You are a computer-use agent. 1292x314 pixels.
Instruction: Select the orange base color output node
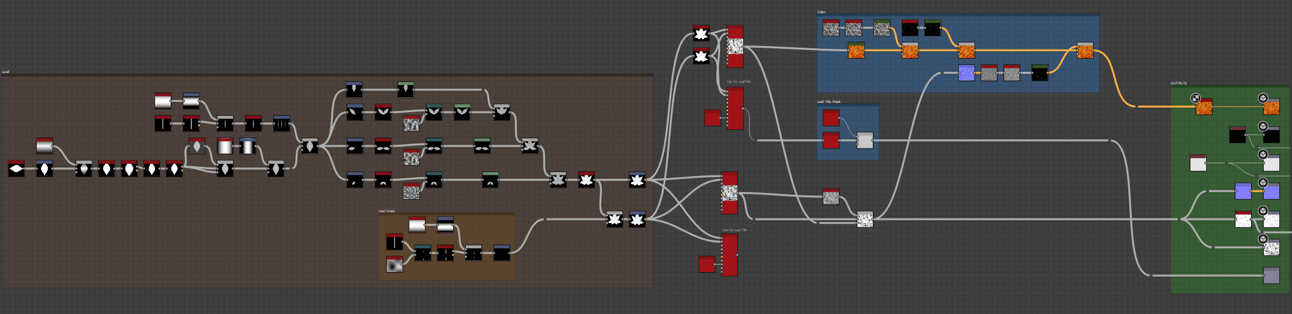pos(1271,107)
